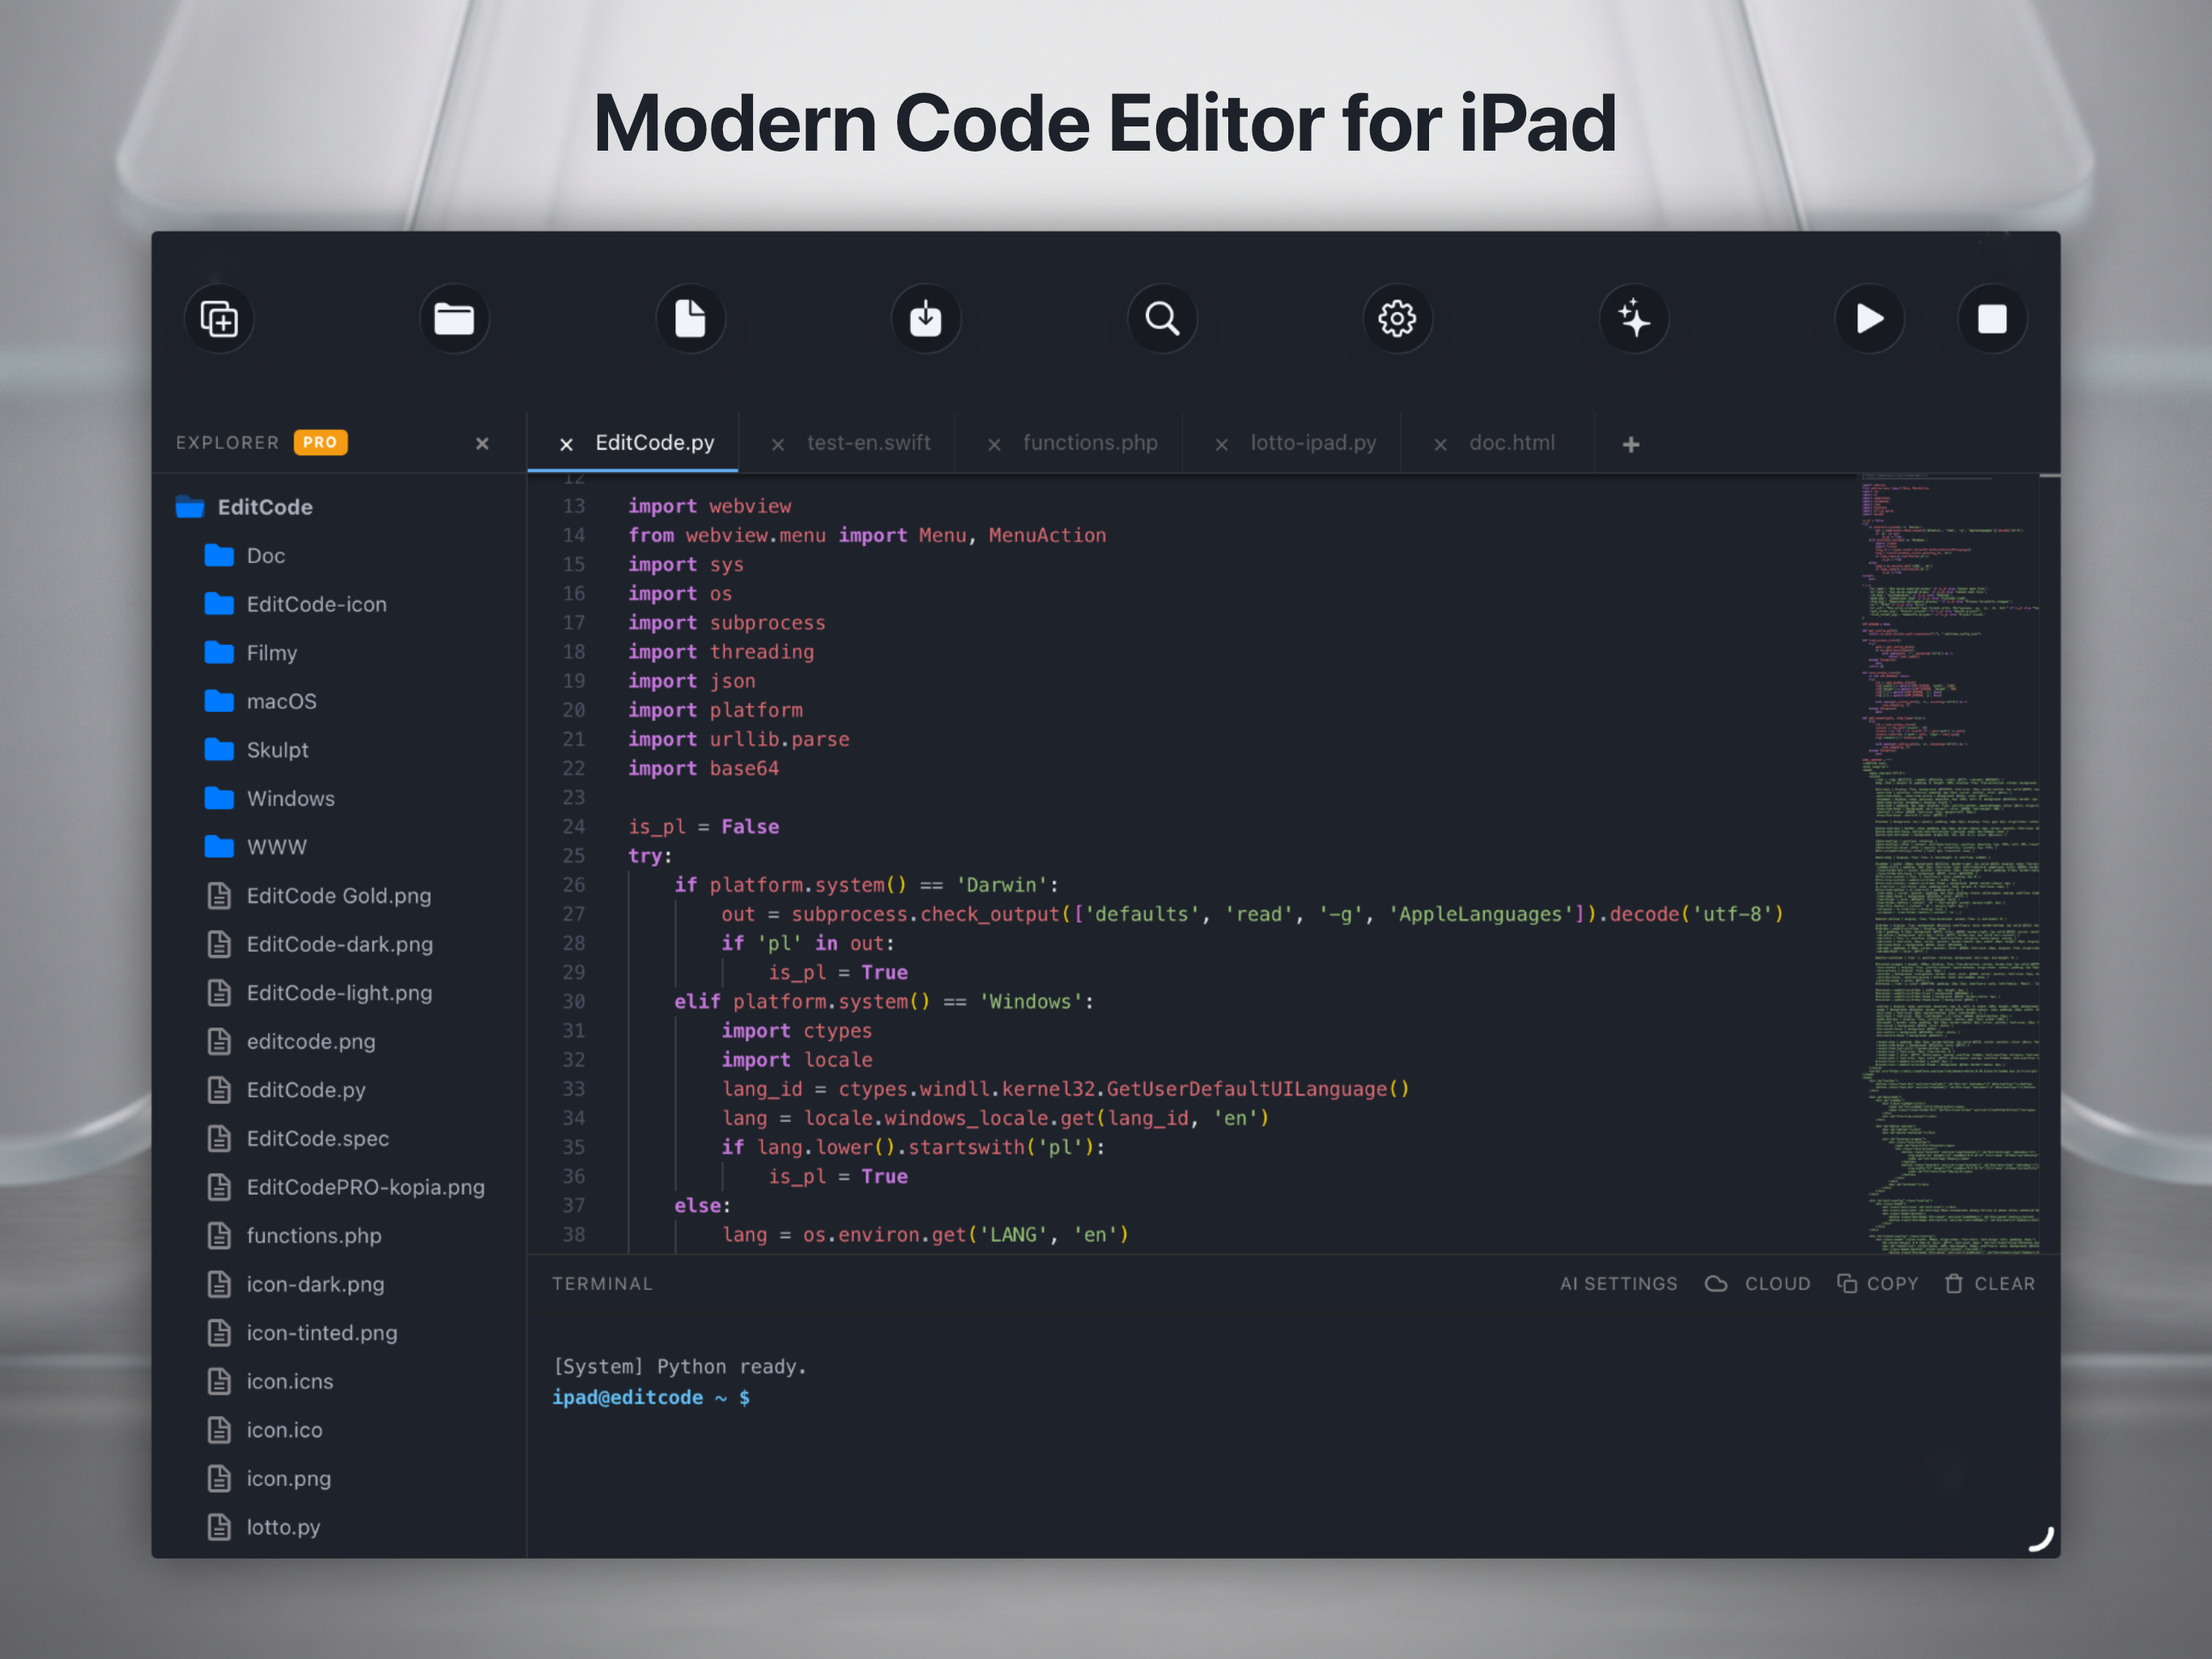Stop execution with the stop button
This screenshot has width=2212, height=1659.
[x=1992, y=319]
